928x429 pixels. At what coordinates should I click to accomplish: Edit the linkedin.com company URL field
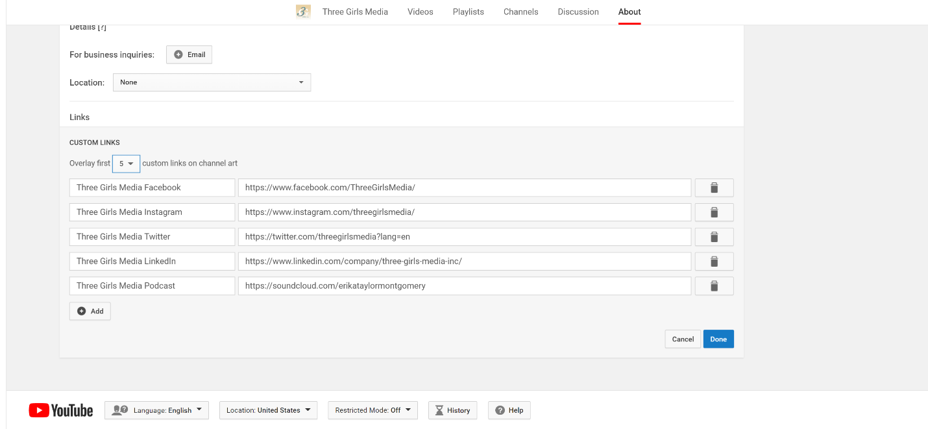(465, 262)
